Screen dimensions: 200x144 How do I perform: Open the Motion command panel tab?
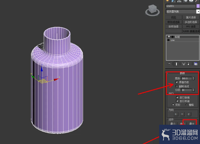185,1
